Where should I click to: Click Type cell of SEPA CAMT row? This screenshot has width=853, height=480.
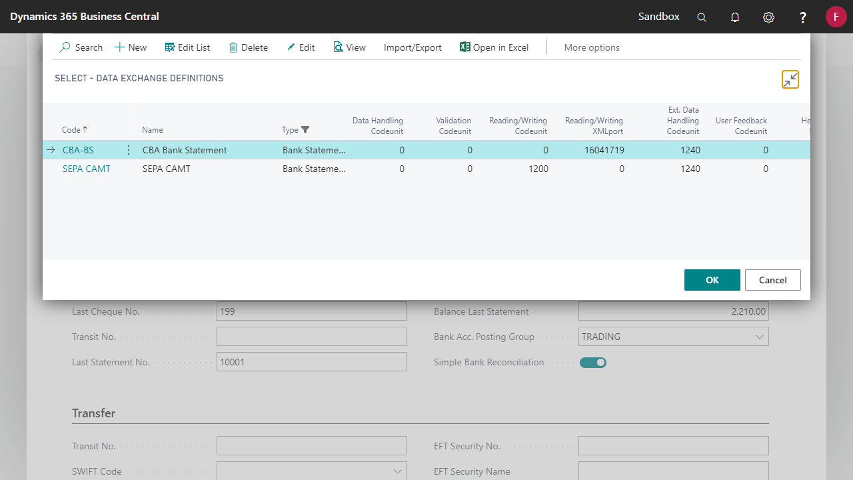click(x=314, y=169)
